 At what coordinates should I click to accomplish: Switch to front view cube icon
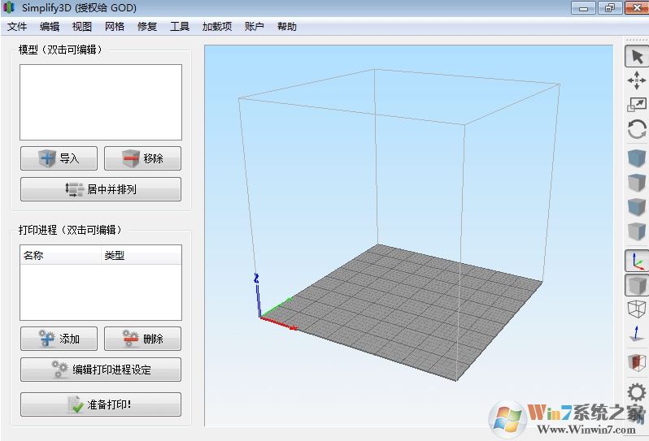tap(637, 206)
